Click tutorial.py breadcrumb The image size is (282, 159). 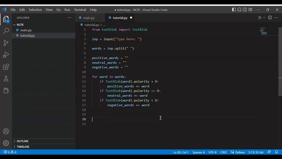tap(92, 25)
